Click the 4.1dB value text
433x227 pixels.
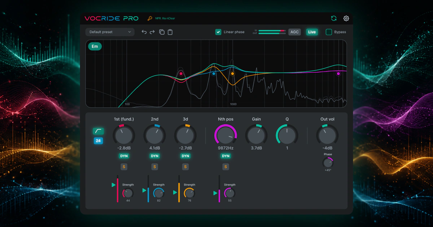tap(155, 148)
